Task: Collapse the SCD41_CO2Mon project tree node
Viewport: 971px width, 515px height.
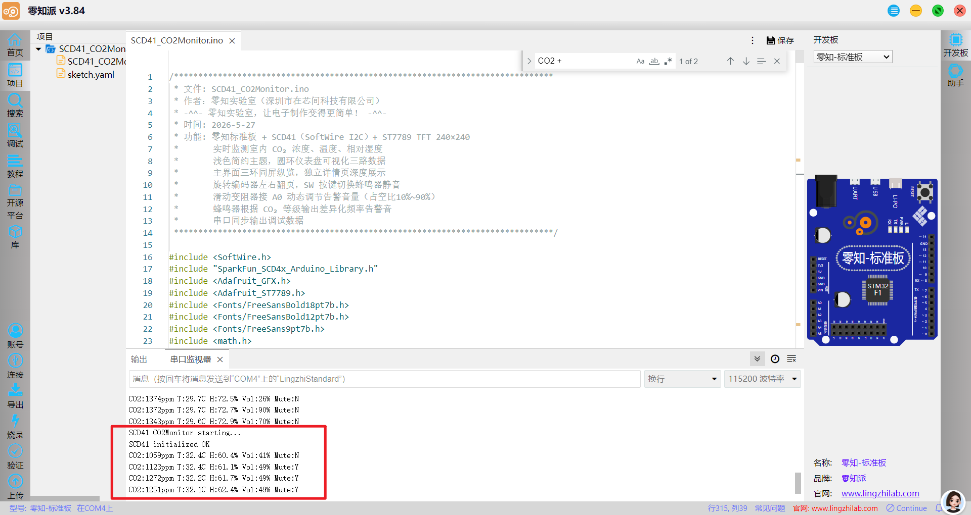Action: point(38,49)
